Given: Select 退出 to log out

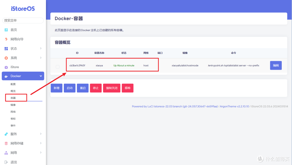Looking at the screenshot, I should 14,162.
